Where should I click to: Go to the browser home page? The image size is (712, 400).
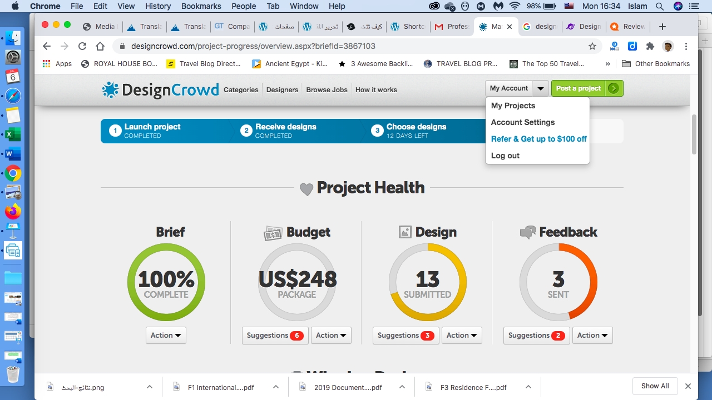click(100, 46)
